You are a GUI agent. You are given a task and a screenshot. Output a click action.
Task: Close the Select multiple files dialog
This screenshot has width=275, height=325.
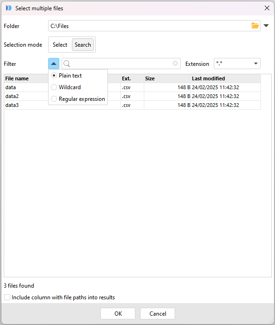point(267,8)
